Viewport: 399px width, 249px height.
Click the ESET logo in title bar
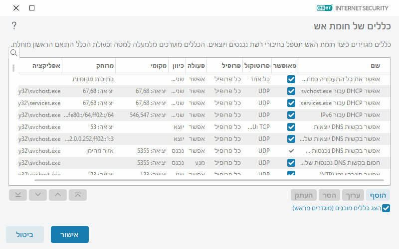tap(325, 8)
